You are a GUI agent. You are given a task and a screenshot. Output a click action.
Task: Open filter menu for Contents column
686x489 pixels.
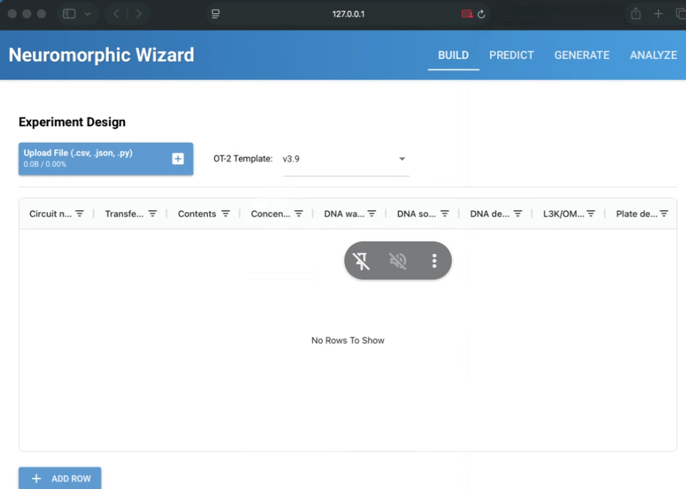pyautogui.click(x=226, y=214)
